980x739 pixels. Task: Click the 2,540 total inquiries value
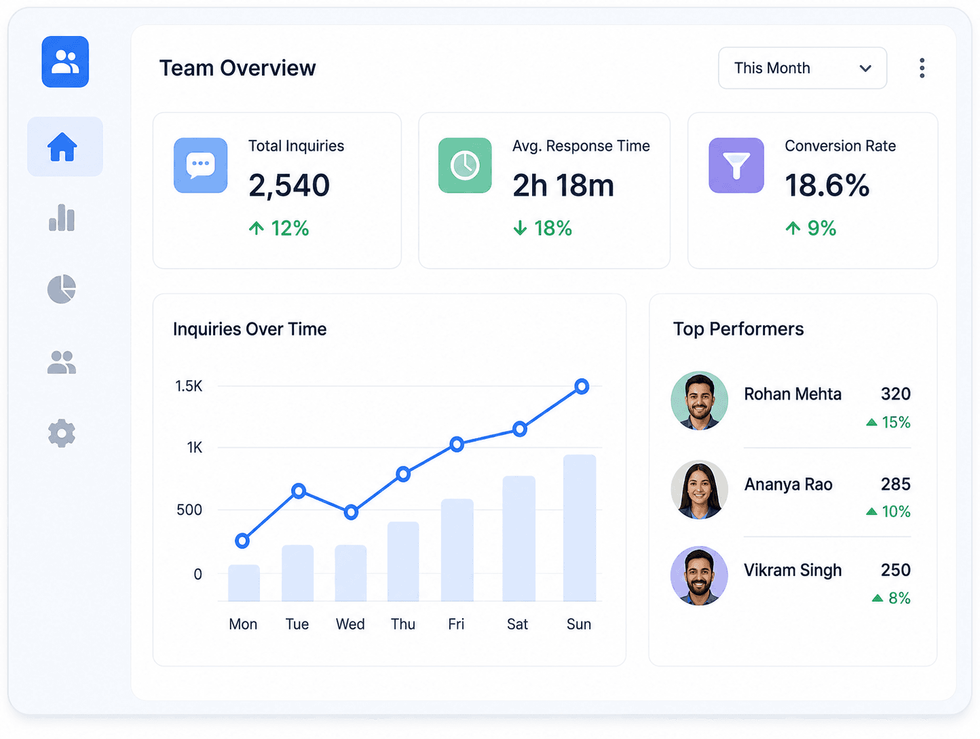click(x=289, y=186)
